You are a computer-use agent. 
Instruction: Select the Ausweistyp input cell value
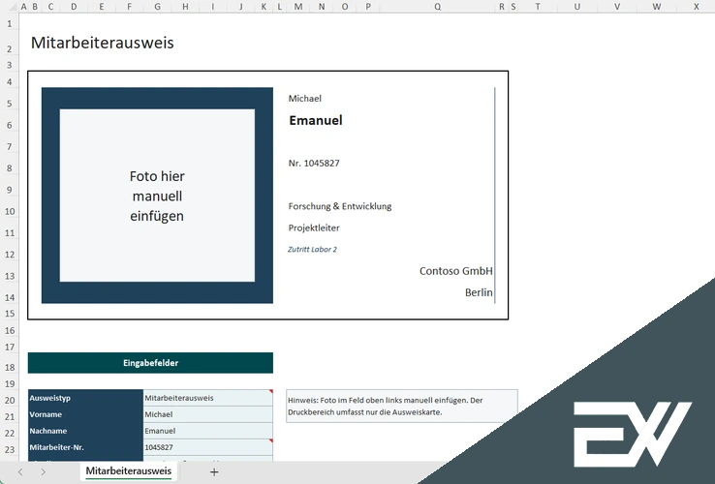(206, 398)
